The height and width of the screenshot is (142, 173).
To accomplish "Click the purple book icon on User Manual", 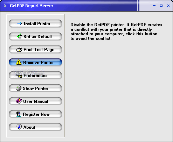I will (19, 101).
